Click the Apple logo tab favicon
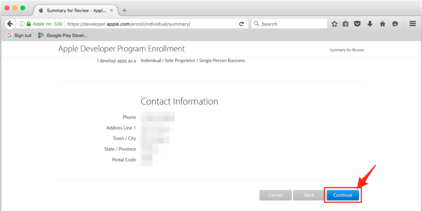Image resolution: width=422 pixels, height=211 pixels. [41, 11]
